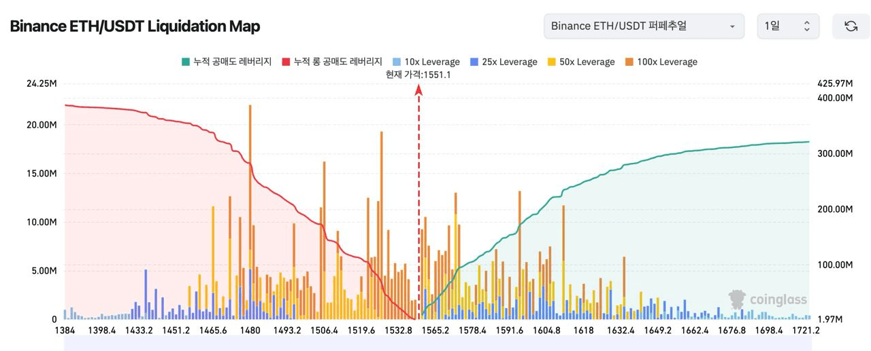The width and height of the screenshot is (871, 351).
Task: Click the orange 100x legend swatch
Action: pos(629,62)
